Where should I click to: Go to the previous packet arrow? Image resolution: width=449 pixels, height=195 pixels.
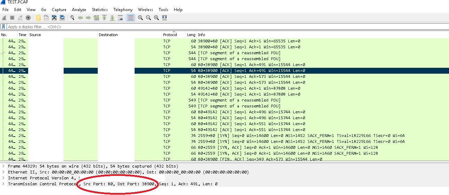pyautogui.click(x=80, y=18)
